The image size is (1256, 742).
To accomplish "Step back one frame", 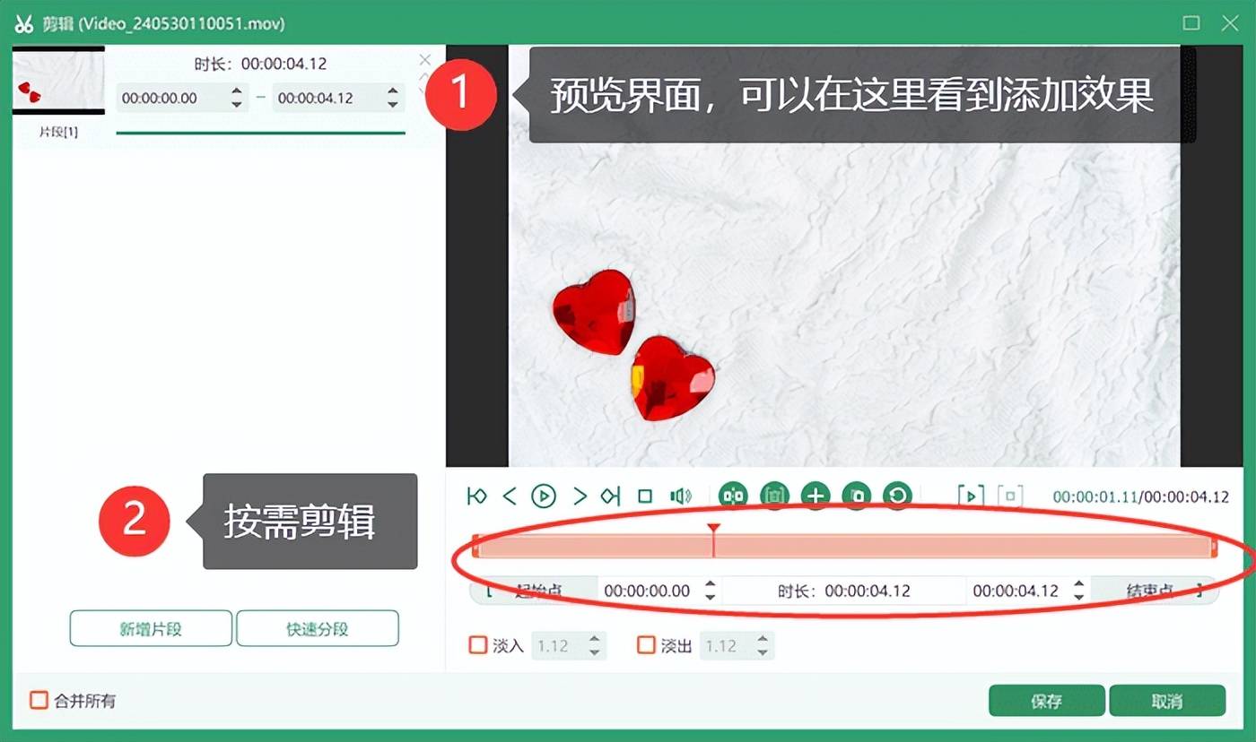I will 510,496.
